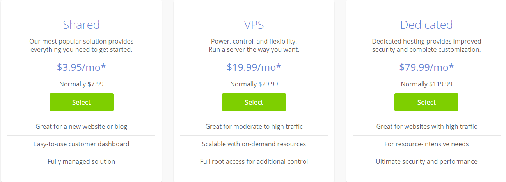Screen dimensions: 506x182
Task: Click 'For resource-intensive needs' feature
Action: click(x=426, y=144)
